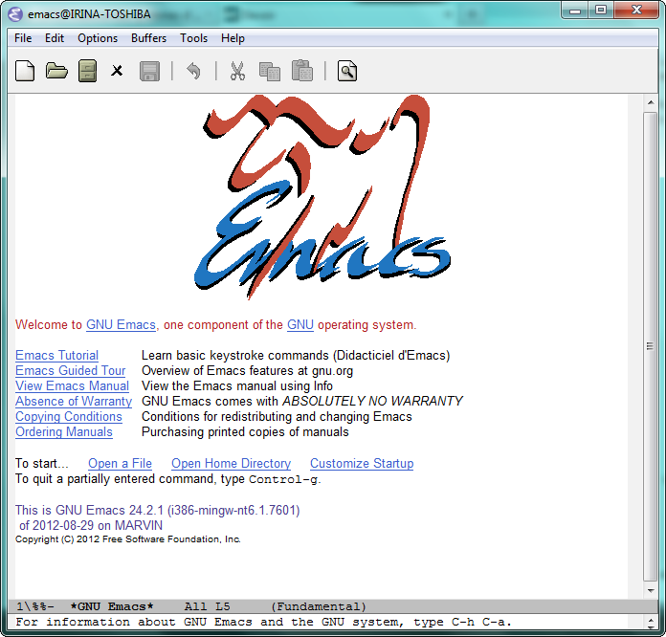
Task: Open the Buffers menu
Action: tap(148, 38)
